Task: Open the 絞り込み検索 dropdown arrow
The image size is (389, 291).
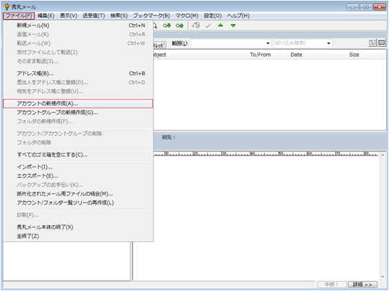Action: (x=328, y=43)
